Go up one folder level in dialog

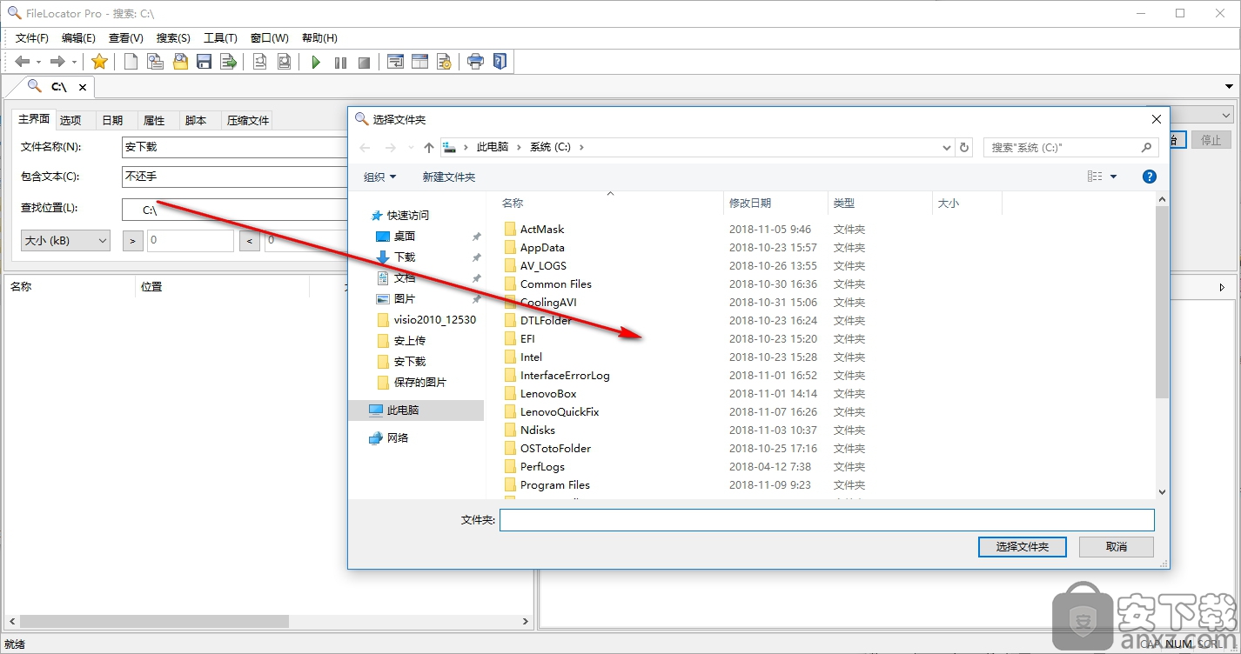tap(429, 148)
